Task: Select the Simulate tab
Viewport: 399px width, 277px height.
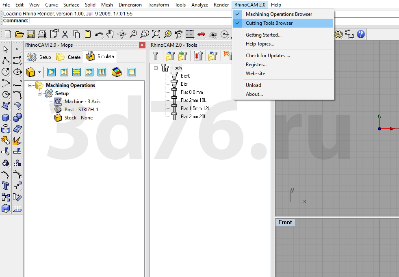Action: coord(100,56)
